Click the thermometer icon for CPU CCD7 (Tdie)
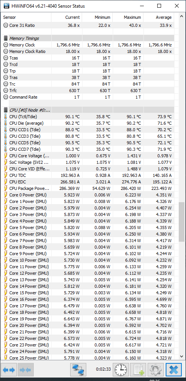186x381 pixels. tap(6, 149)
